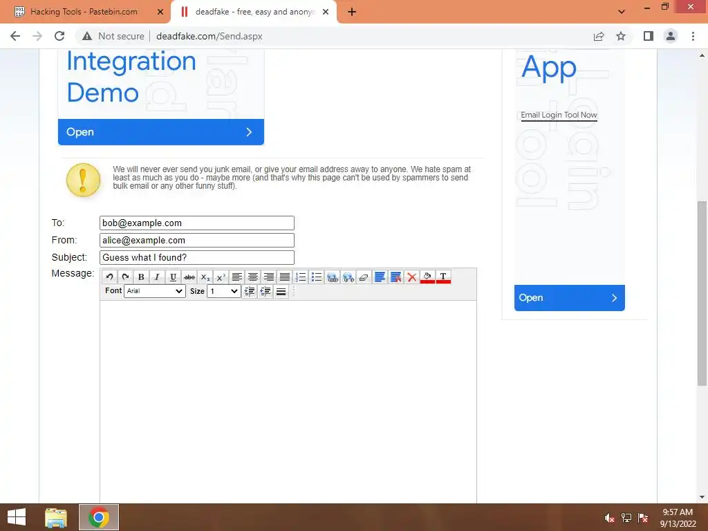Open the network tray icon
This screenshot has width=708, height=531.
pos(626,518)
